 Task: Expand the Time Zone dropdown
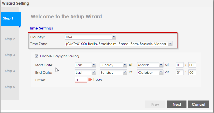(x=118, y=44)
